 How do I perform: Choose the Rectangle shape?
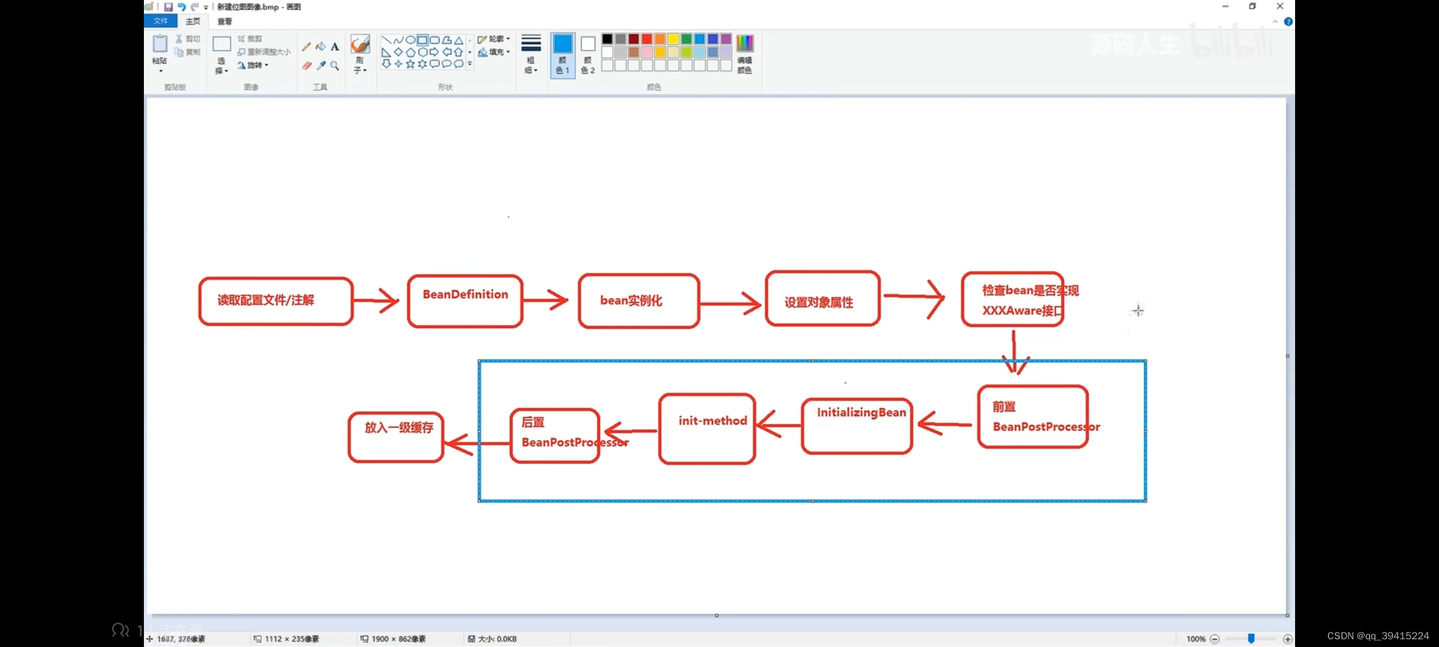coord(422,40)
